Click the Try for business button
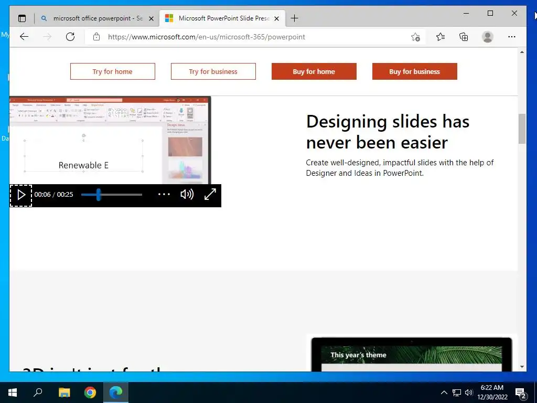Screen dimensions: 537x403 213,71
